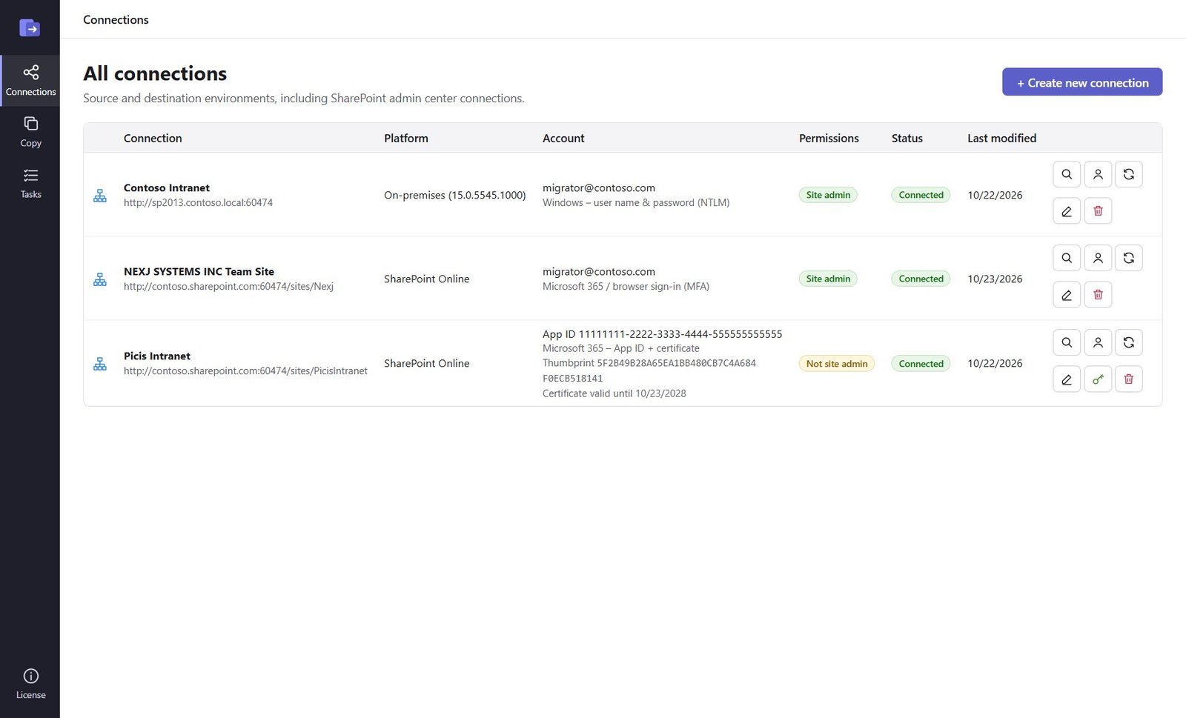Screen dimensions: 1186x718
Task: Browse the Contoso Intranet connection using its search icon
Action: [1067, 174]
